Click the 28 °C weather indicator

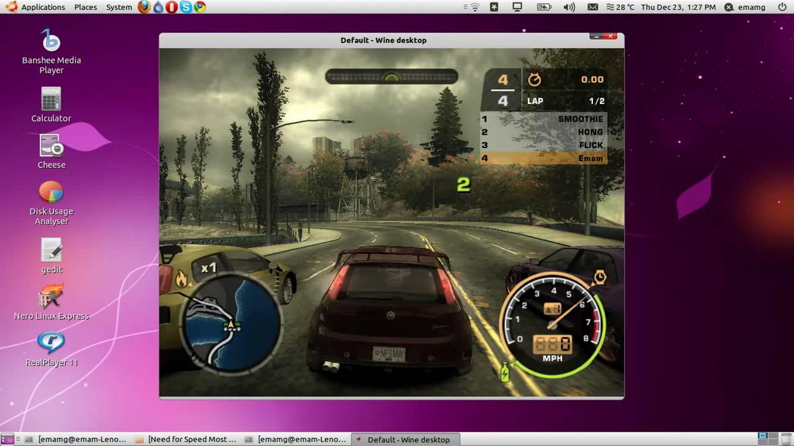tap(620, 7)
